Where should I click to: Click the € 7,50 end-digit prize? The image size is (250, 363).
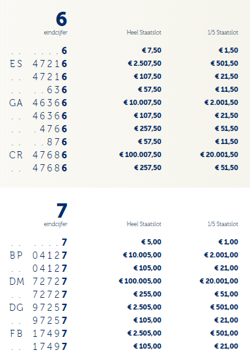[x=152, y=50]
